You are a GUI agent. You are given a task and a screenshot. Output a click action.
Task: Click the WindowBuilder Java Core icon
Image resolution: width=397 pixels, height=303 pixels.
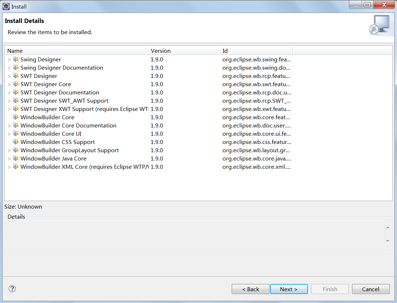click(16, 159)
